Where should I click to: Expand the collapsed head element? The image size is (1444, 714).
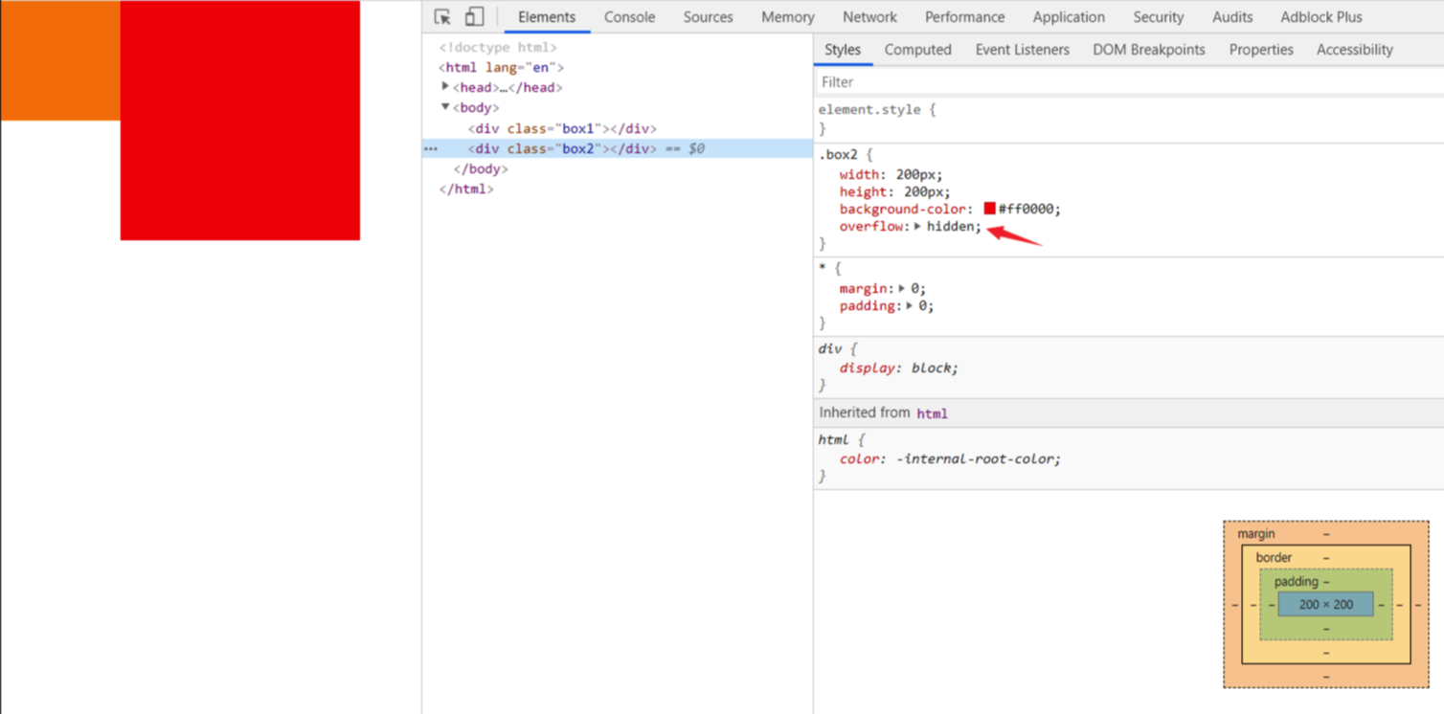pos(445,87)
